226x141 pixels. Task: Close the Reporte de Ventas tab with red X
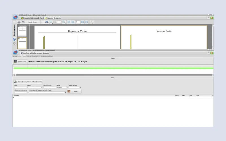(212, 18)
